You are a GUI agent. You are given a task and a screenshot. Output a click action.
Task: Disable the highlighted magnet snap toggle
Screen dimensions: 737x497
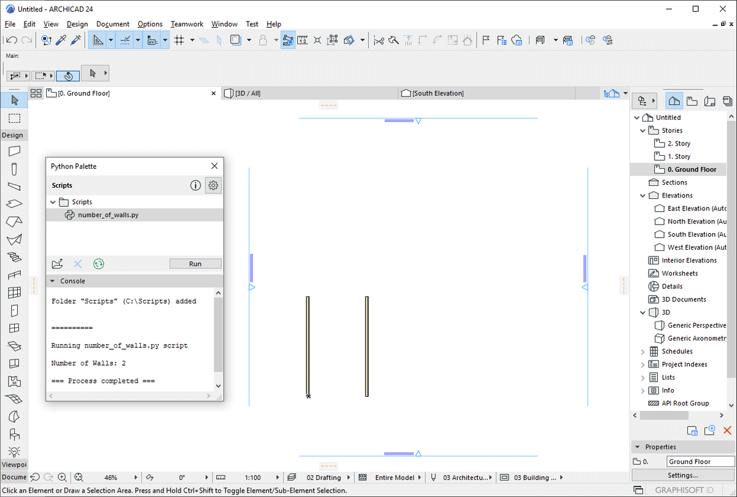tap(288, 40)
